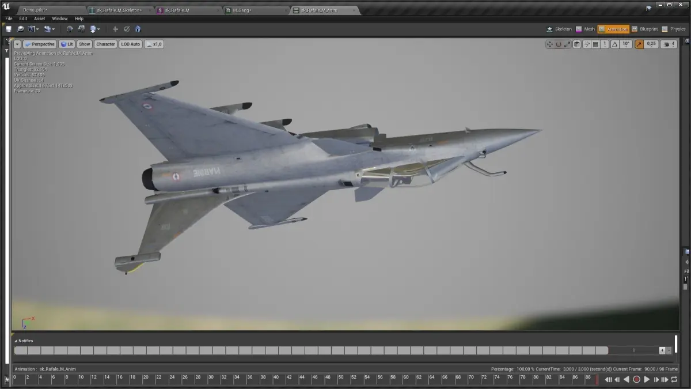
Task: Open the preview animation dropdown icon
Action: (x=50, y=29)
